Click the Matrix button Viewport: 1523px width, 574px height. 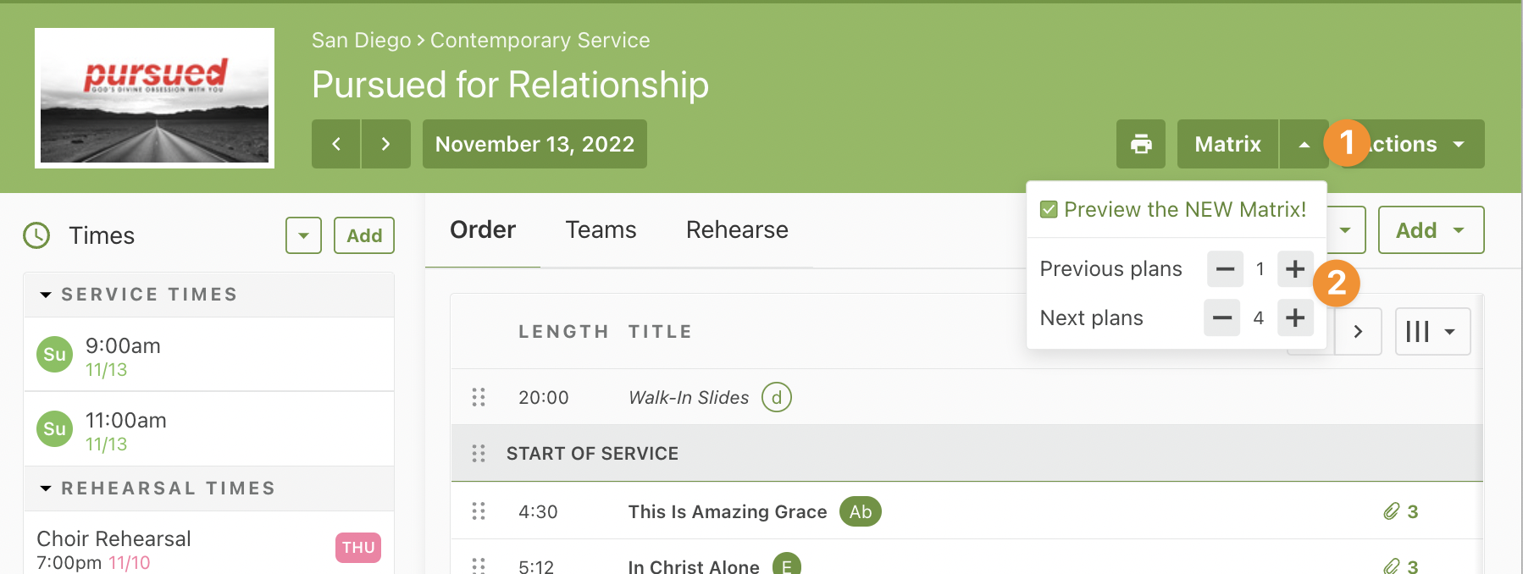click(x=1227, y=144)
